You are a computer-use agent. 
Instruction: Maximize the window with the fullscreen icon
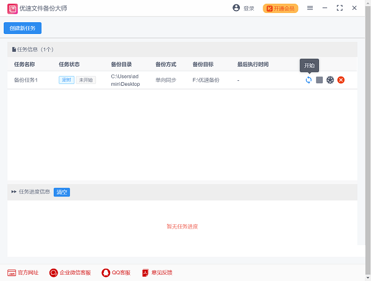(x=339, y=8)
